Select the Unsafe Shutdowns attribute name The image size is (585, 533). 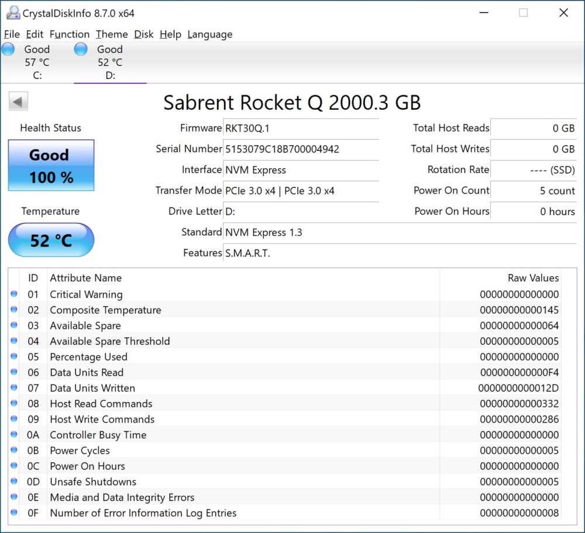[x=93, y=482]
